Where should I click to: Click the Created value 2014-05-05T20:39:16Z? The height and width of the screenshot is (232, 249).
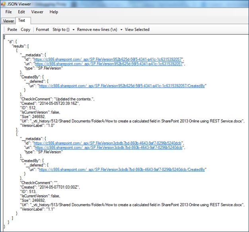58,103
